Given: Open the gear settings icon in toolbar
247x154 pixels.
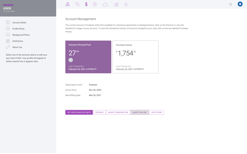Looking at the screenshot, I should tap(95, 4).
